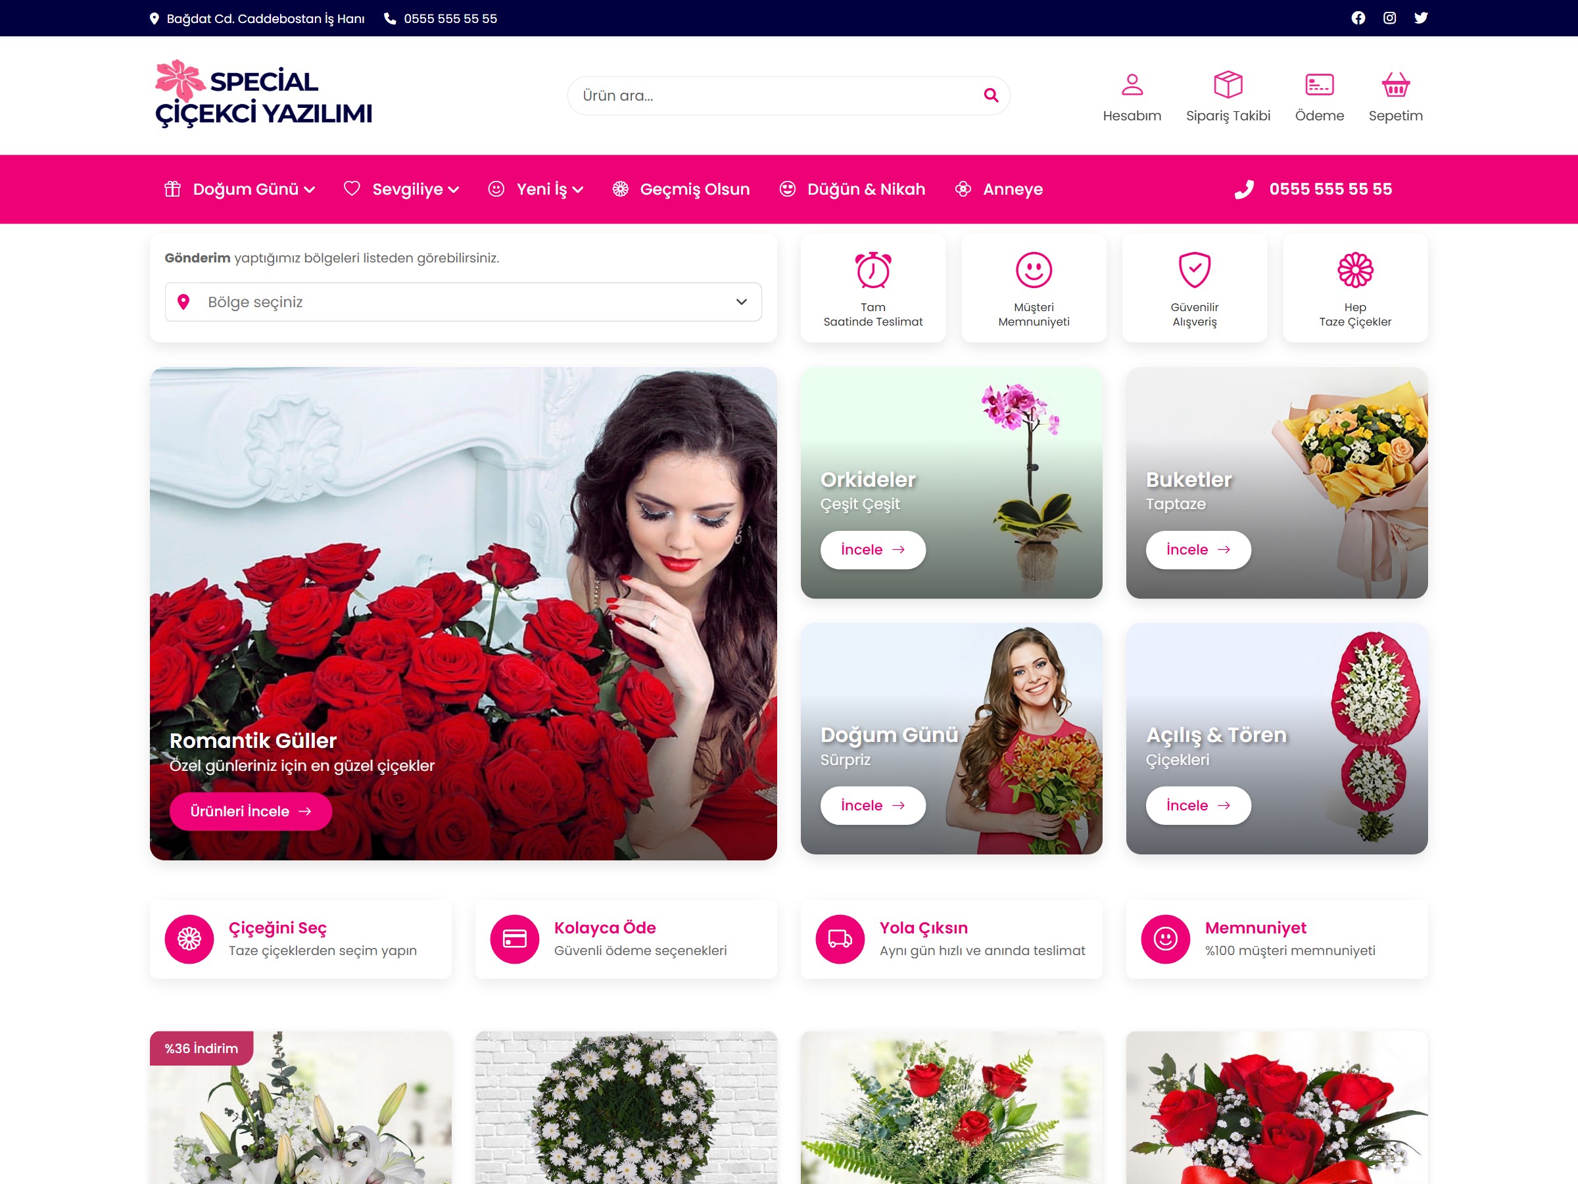
Task: Click the phone icon in pink navbar
Action: (x=1244, y=189)
